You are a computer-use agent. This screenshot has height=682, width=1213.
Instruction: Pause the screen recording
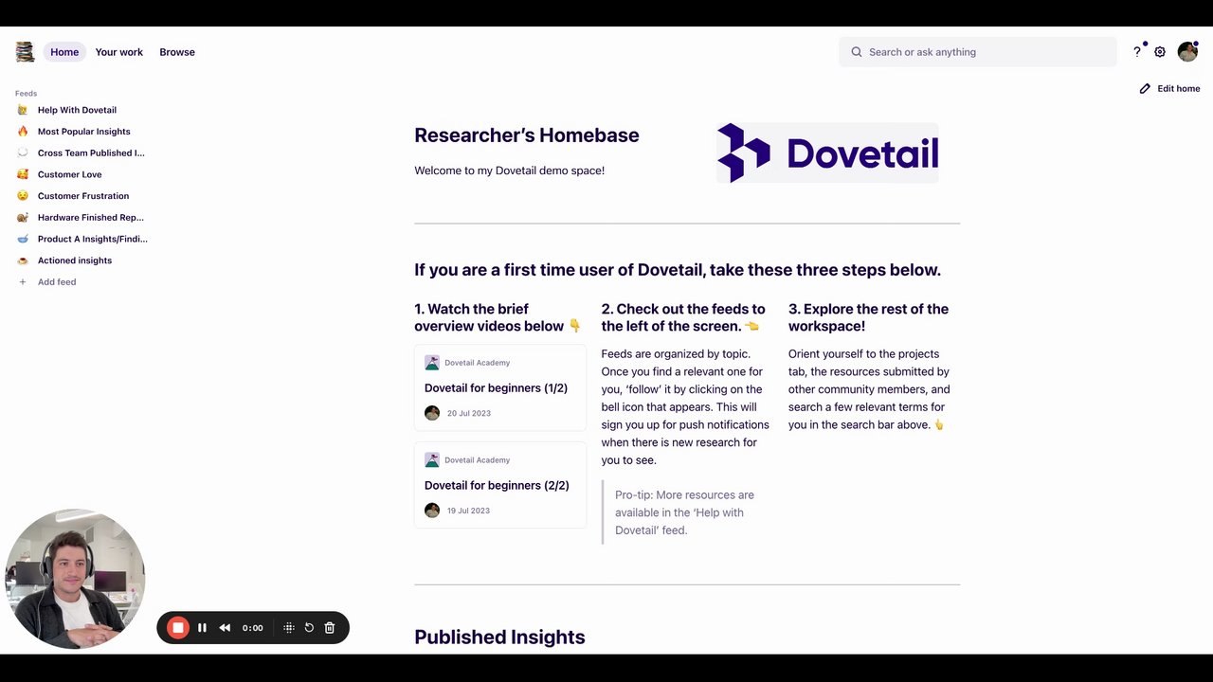(x=202, y=627)
